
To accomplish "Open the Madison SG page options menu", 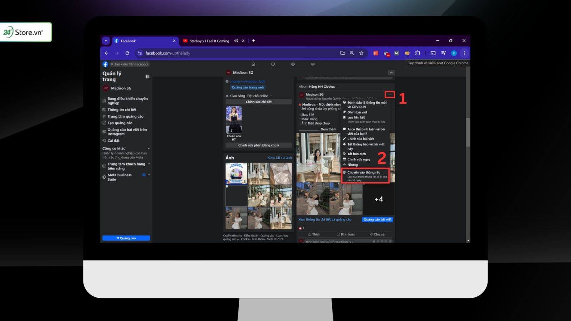I will click(391, 72).
